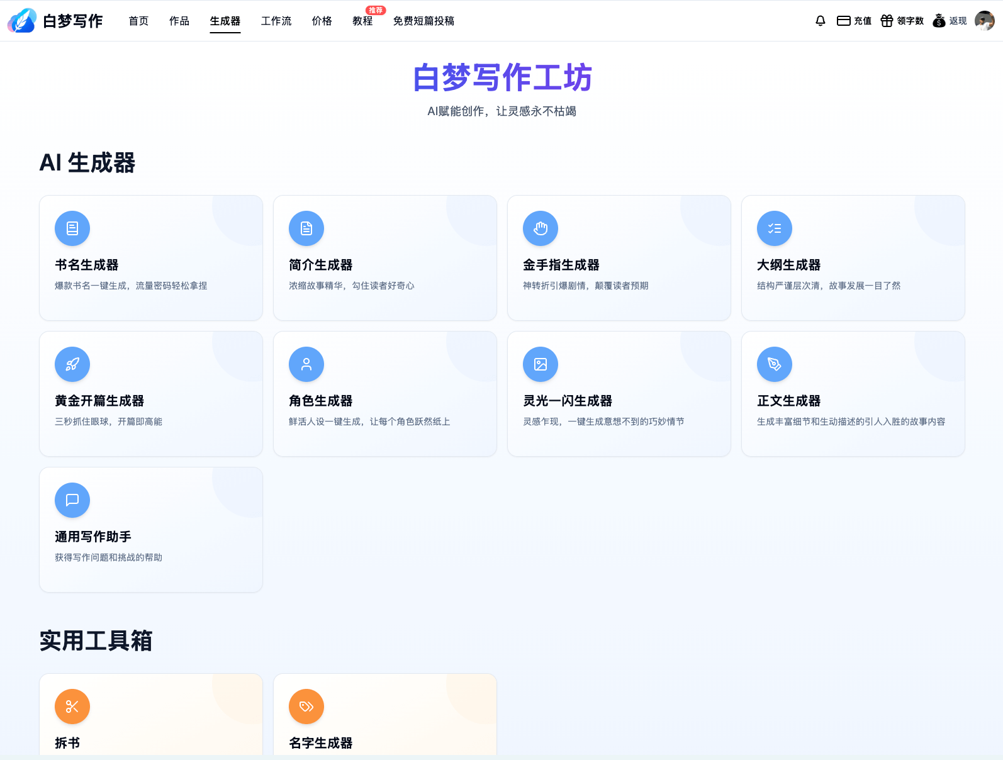Click the 黄金开篇生成器 rocket icon
Image resolution: width=1003 pixels, height=760 pixels.
[x=72, y=364]
